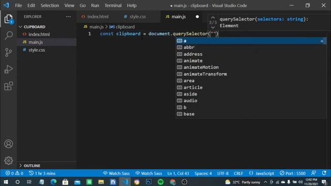The height and width of the screenshot is (186, 331).
Task: Open the File menu
Action: 19,6
